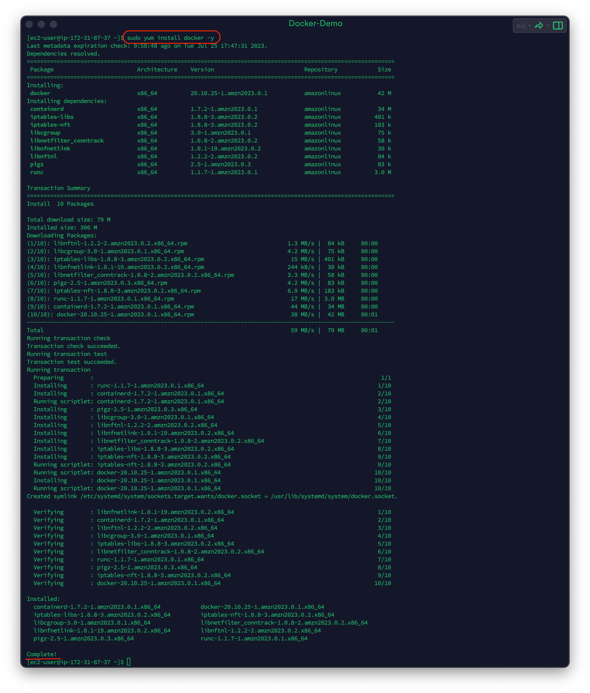The image size is (590, 693).
Task: Click bold 'libcgroup' name in package table
Action: [45, 133]
